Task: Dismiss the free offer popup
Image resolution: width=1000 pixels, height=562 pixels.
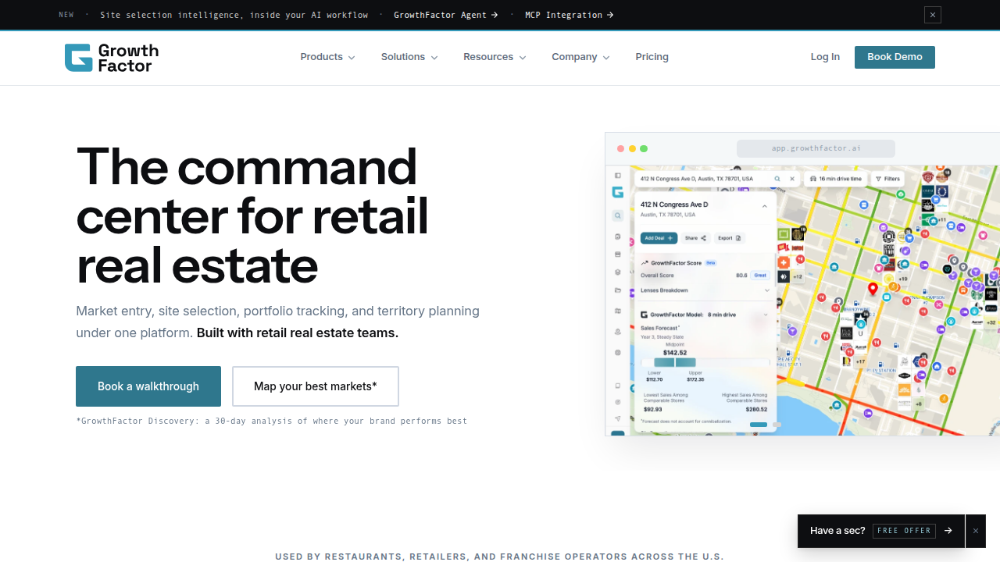Action: pyautogui.click(x=975, y=531)
